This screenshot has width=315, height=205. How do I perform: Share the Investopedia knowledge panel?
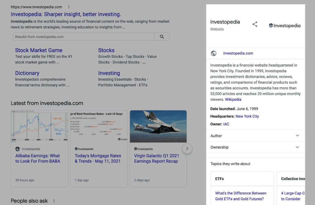pos(255,24)
